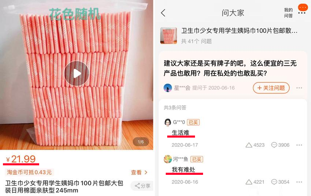Open more options for 生活难 answer

tap(299, 145)
